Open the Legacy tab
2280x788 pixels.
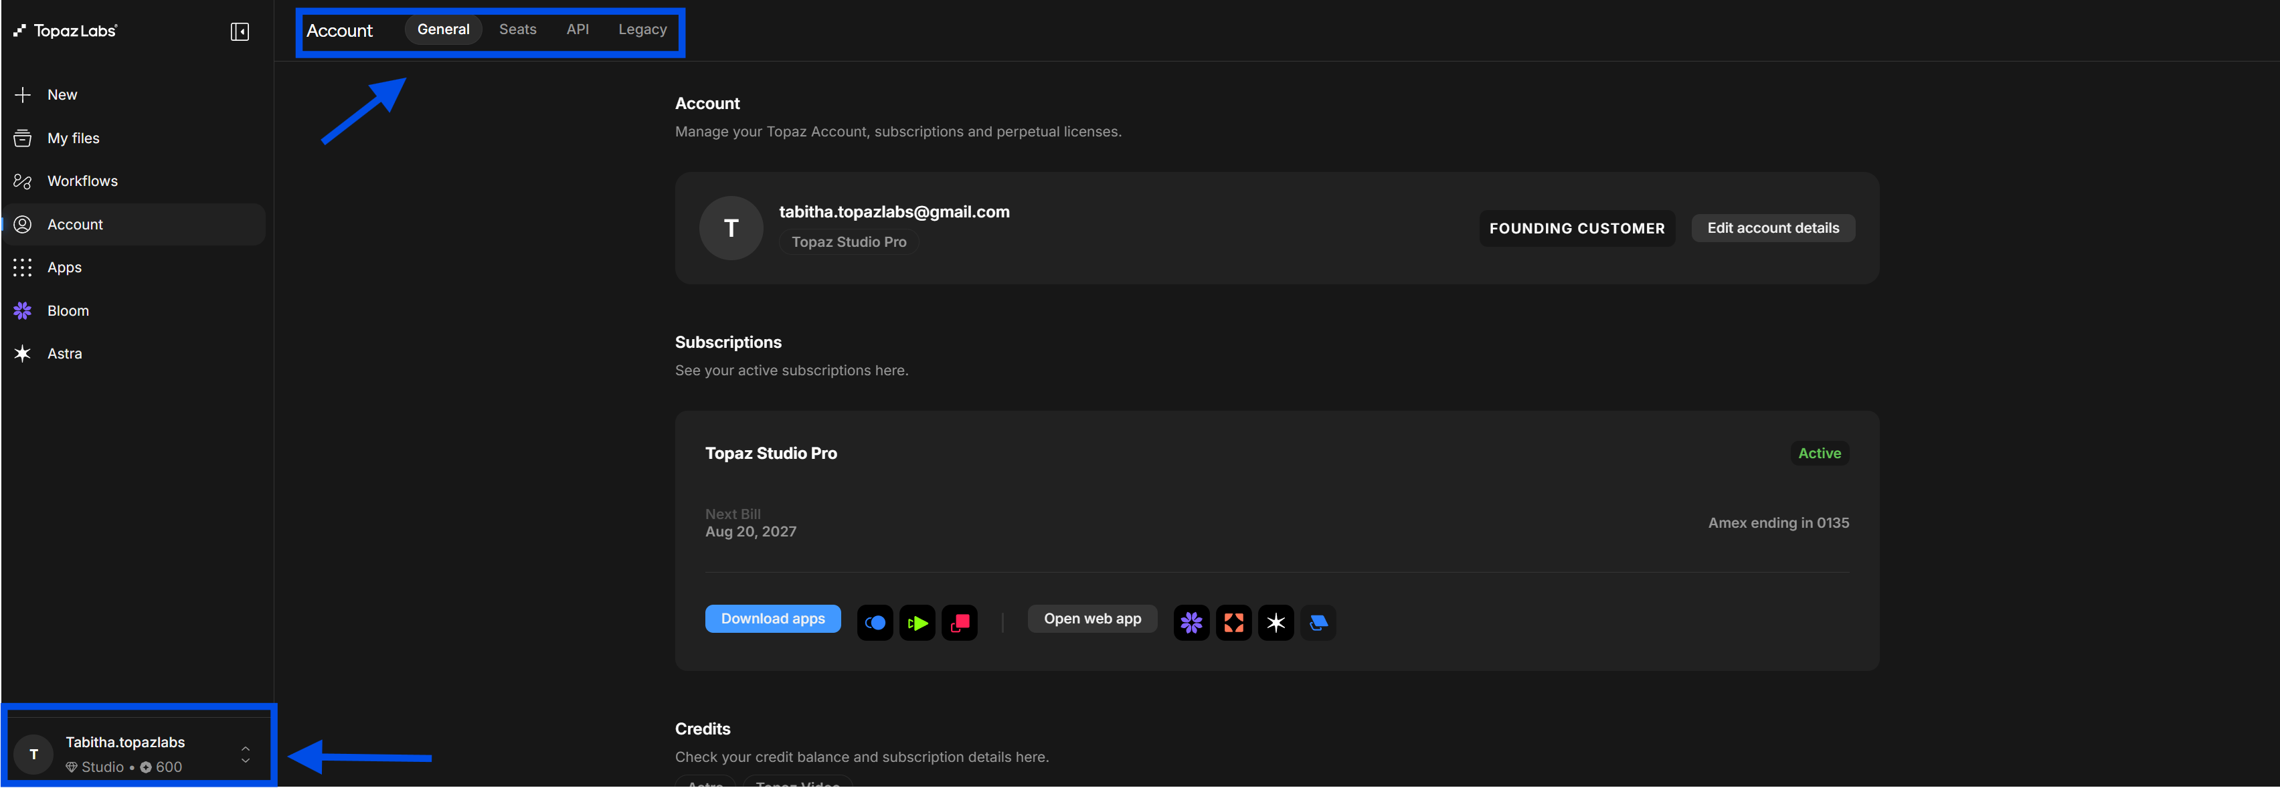[x=642, y=29]
